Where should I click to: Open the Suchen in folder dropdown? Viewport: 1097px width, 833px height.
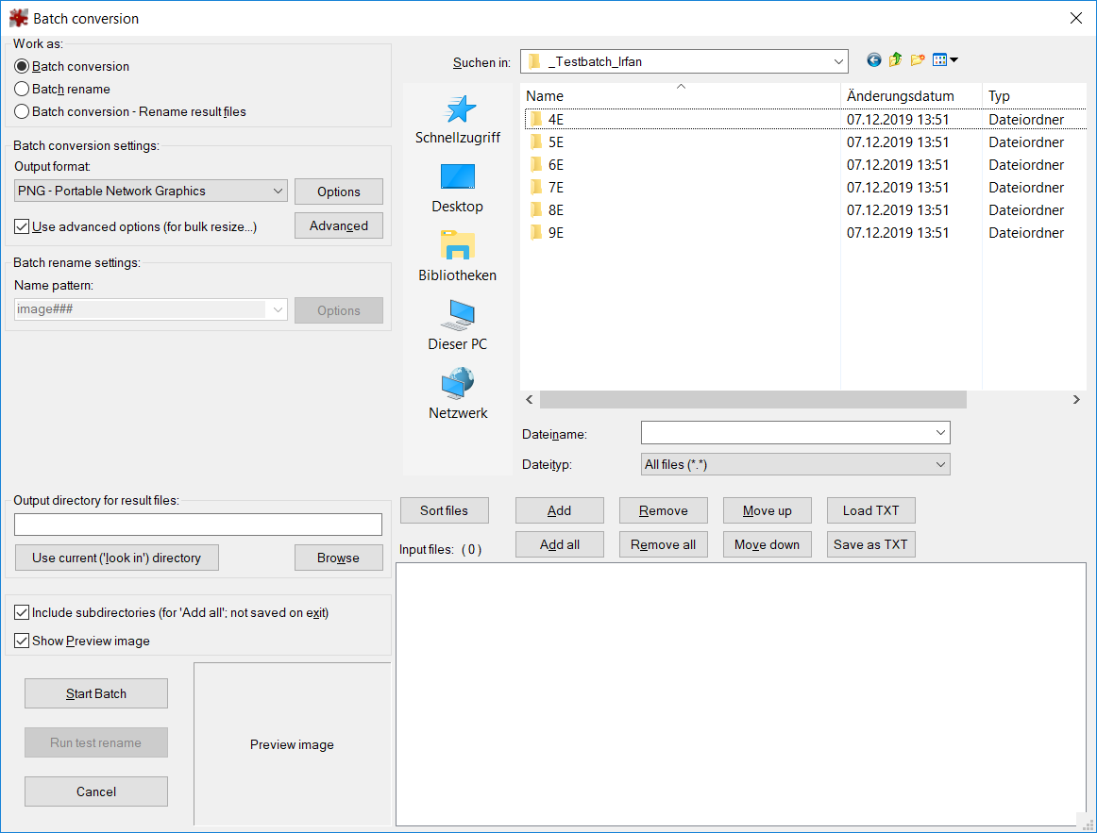tap(684, 62)
